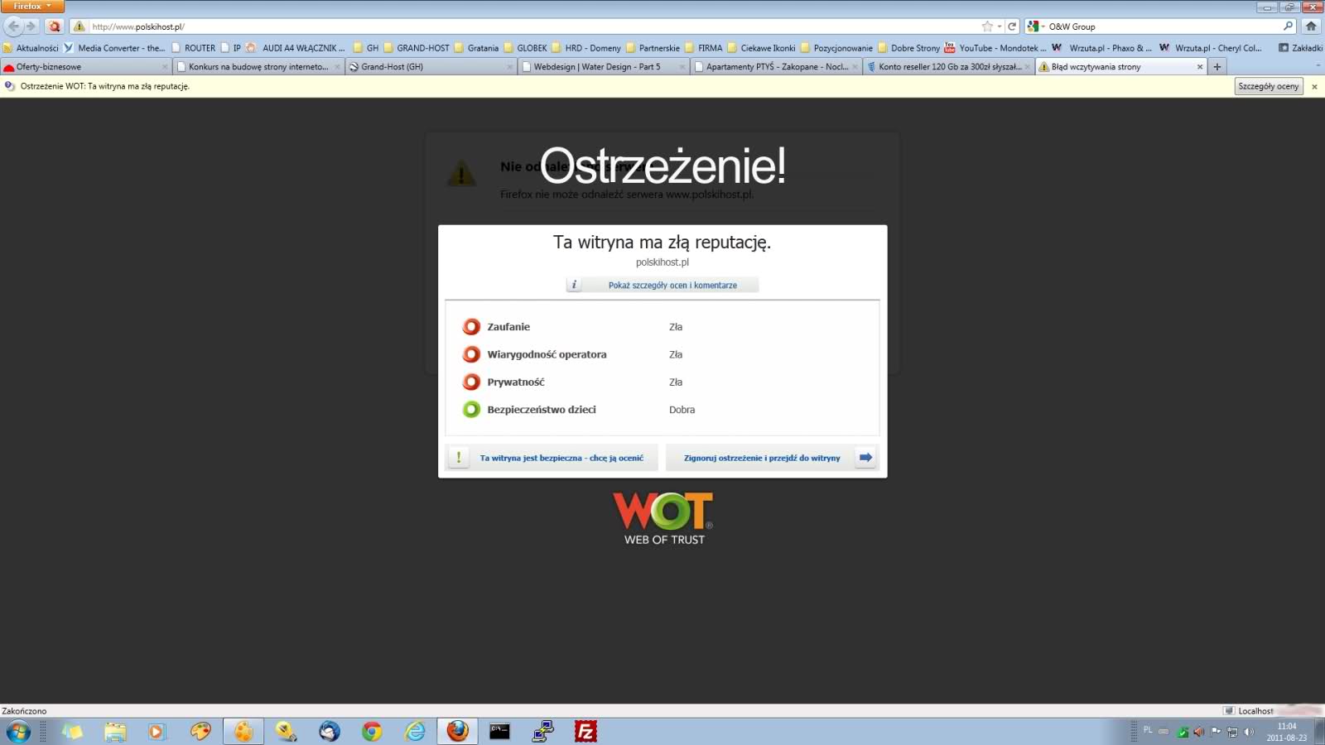Open the Media Converter bookmark

114,48
